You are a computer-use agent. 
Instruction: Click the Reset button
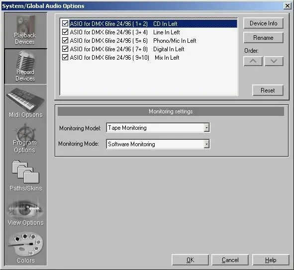(x=268, y=90)
